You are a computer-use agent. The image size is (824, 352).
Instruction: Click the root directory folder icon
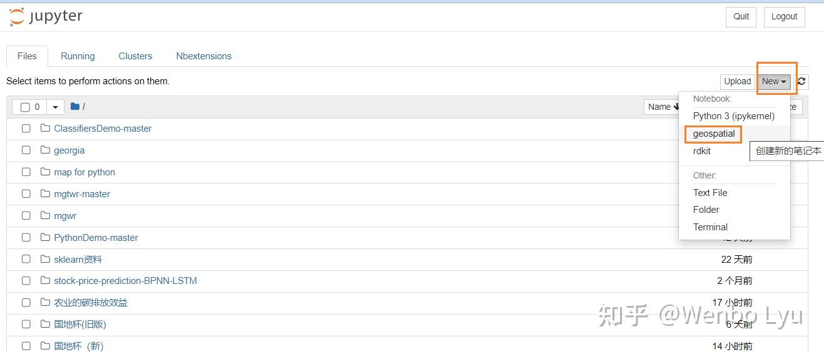tap(75, 107)
